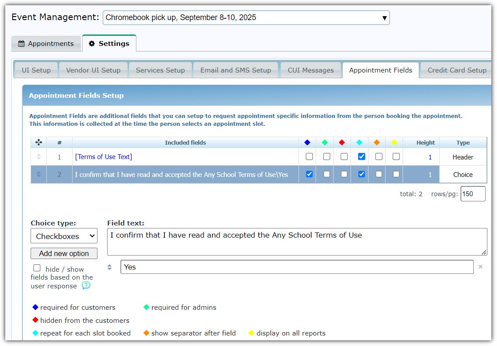The height and width of the screenshot is (346, 497).
Task: Click the blue diamond column header
Action: pyautogui.click(x=307, y=142)
